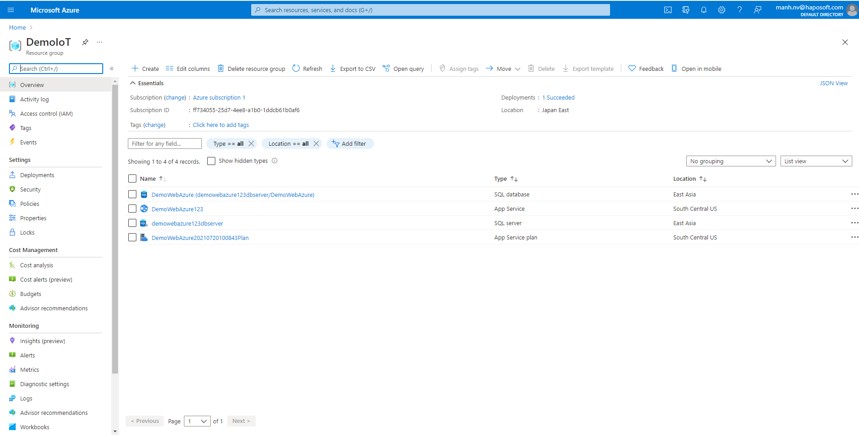Check the DemoWebAzure123 row
The image size is (859, 435).
point(132,209)
